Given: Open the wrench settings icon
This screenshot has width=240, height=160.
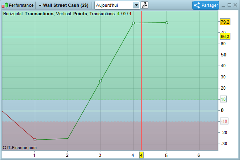Looking at the screenshot, I should 144,5.
